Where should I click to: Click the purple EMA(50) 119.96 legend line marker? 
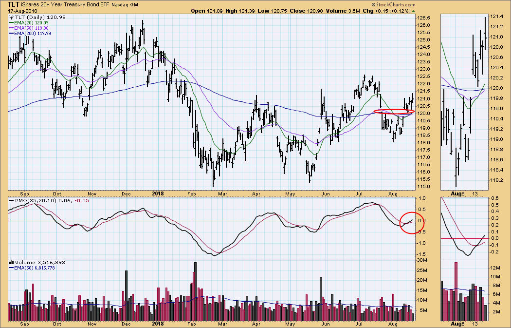pos(11,28)
